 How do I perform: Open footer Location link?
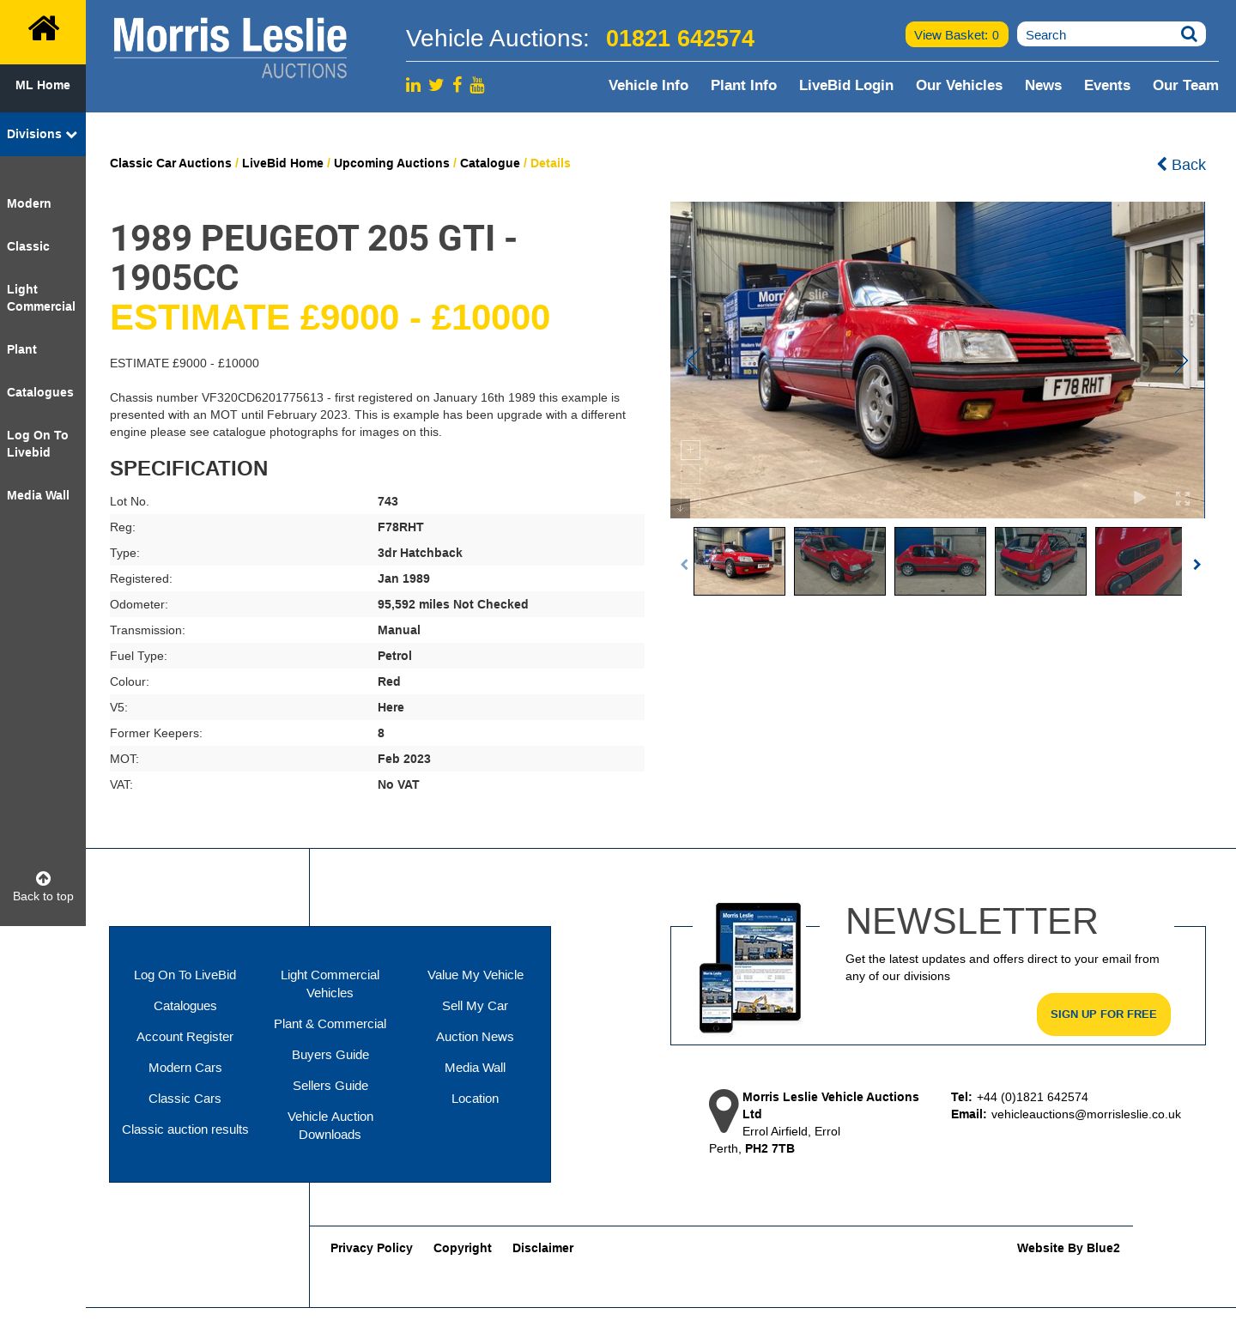pyautogui.click(x=475, y=1099)
